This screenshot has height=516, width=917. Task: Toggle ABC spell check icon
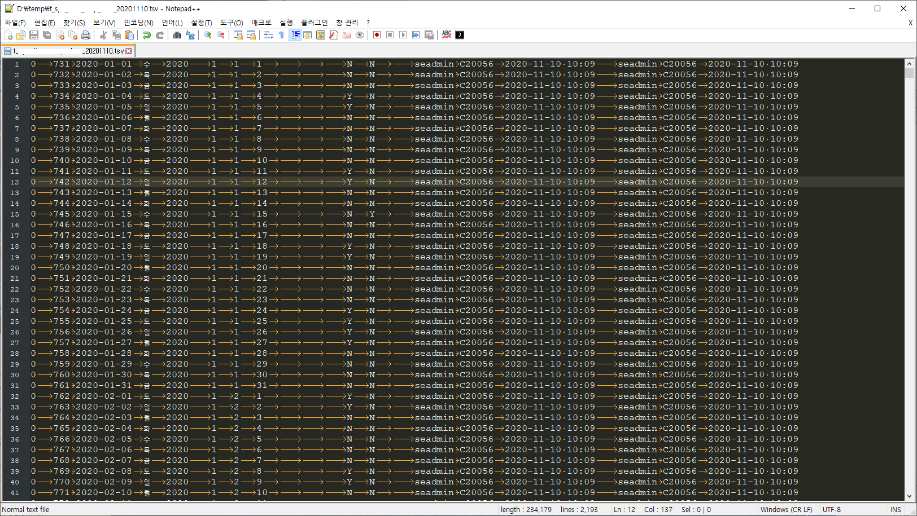pos(447,35)
